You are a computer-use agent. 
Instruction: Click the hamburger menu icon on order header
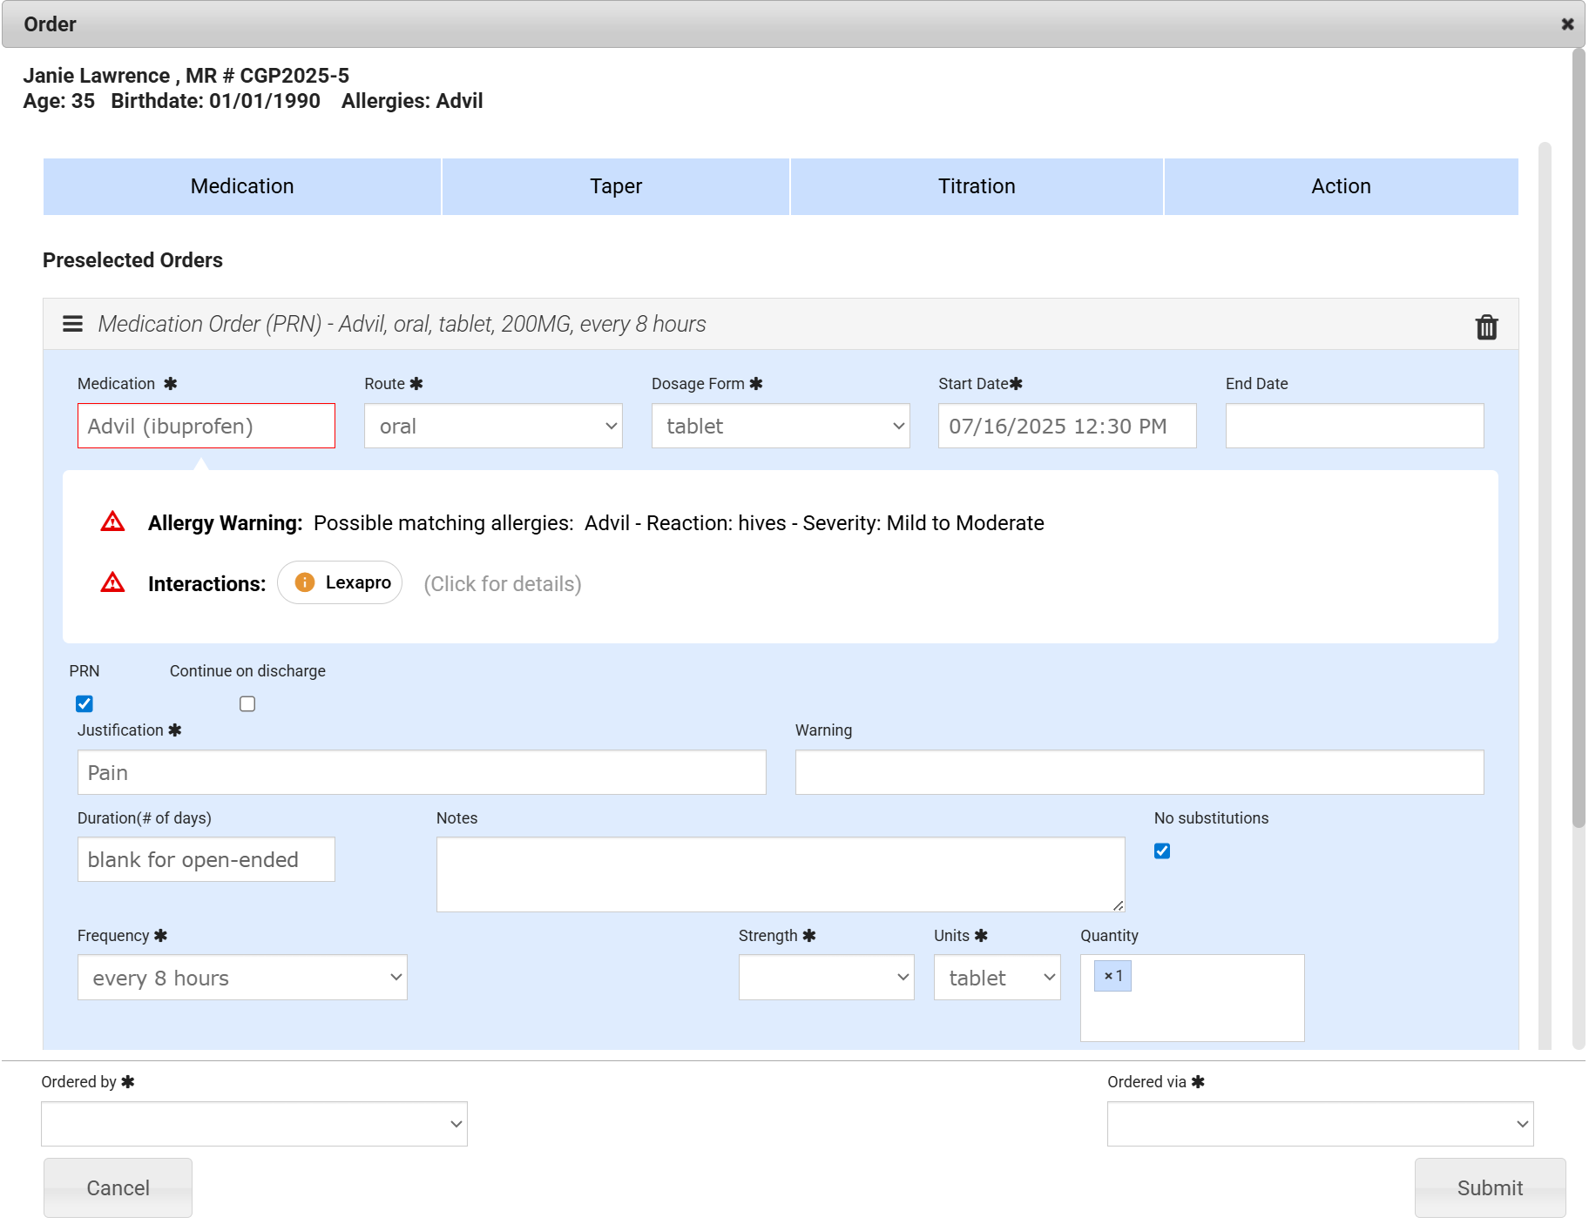pyautogui.click(x=73, y=324)
